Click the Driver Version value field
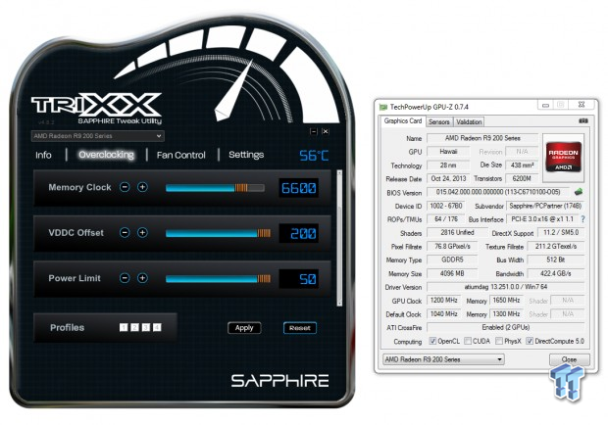 click(x=506, y=287)
